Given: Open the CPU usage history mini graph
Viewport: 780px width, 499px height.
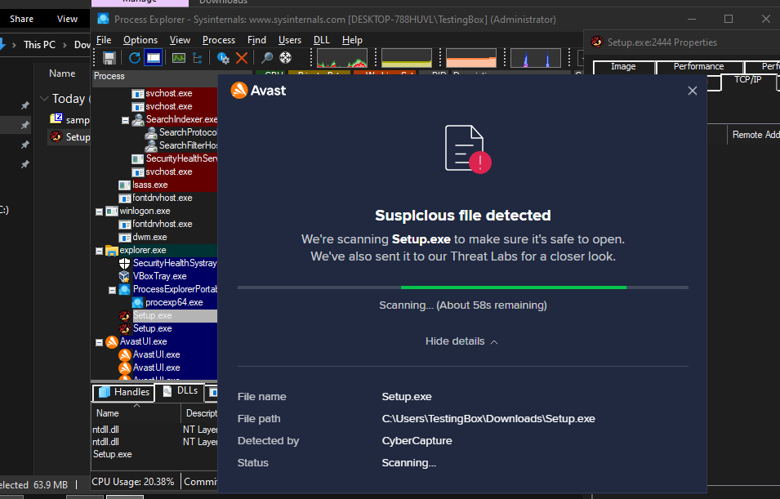Looking at the screenshot, I should coord(342,58).
